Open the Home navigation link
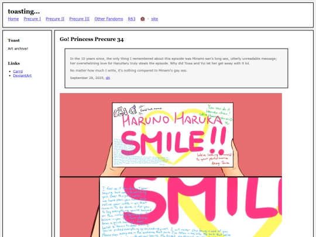The image size is (316, 237). click(x=13, y=19)
